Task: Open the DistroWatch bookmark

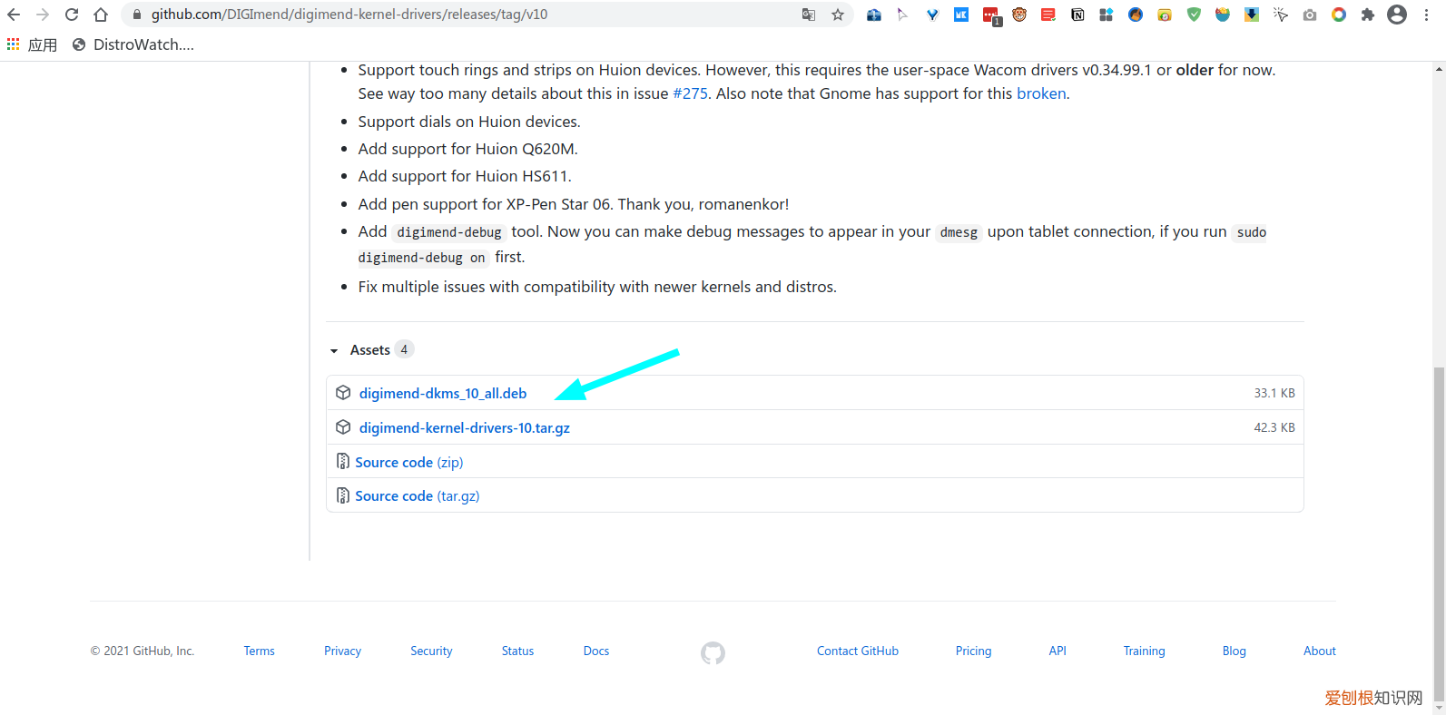Action: point(133,44)
